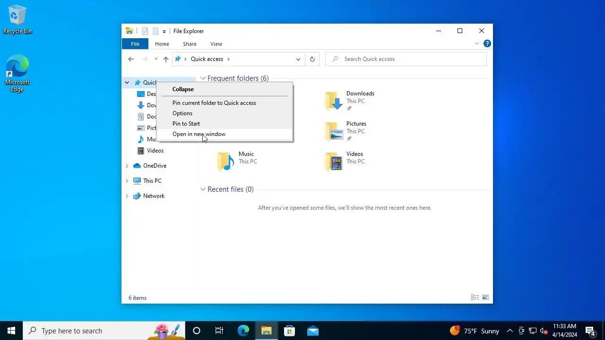The width and height of the screenshot is (605, 340).
Task: Click File Explorer taskbar button
Action: (x=266, y=331)
